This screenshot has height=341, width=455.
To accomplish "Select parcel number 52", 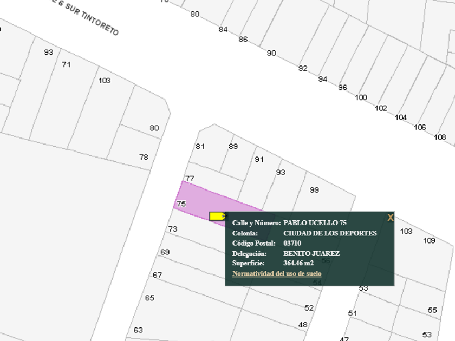I will (x=309, y=308).
